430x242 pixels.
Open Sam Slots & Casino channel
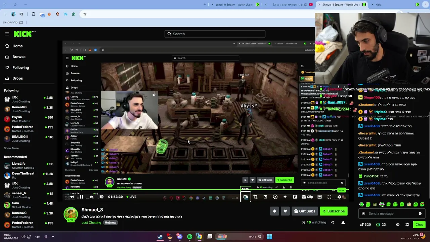29,205
